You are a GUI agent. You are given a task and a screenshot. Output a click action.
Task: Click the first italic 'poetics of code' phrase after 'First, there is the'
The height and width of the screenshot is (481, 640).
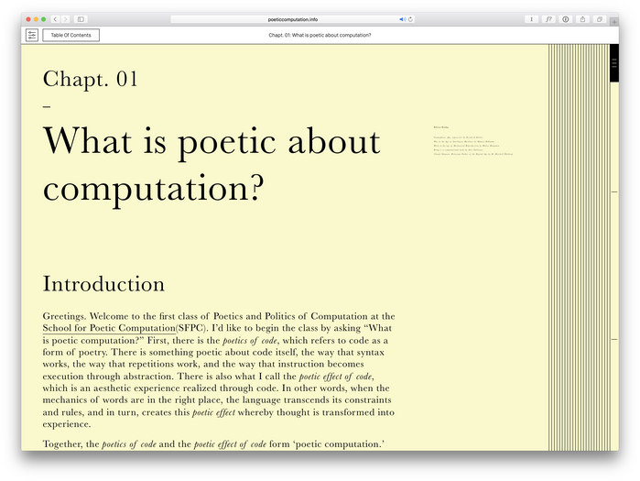pos(250,341)
